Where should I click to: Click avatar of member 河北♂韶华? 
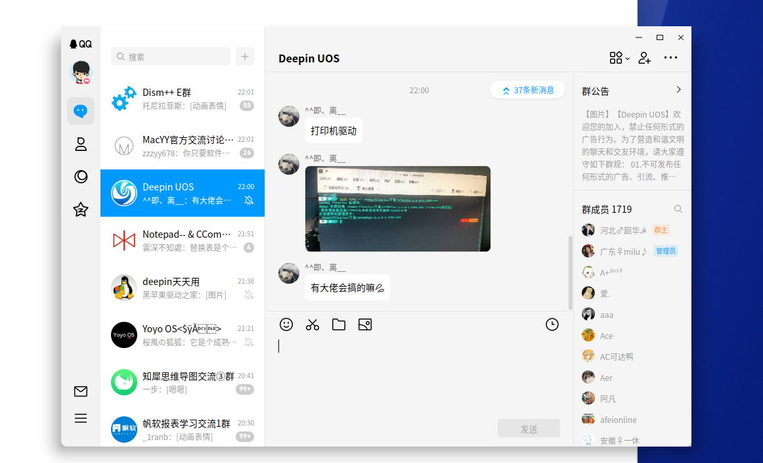click(x=588, y=230)
